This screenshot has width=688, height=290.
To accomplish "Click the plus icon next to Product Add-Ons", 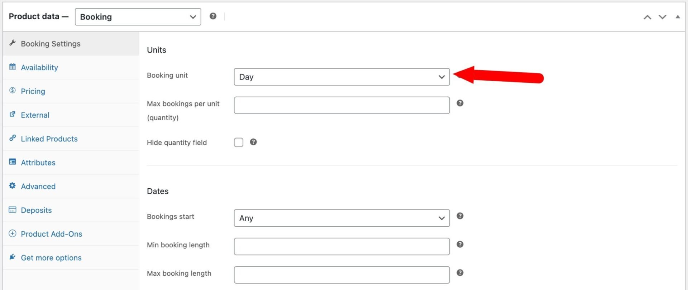I will click(x=13, y=233).
